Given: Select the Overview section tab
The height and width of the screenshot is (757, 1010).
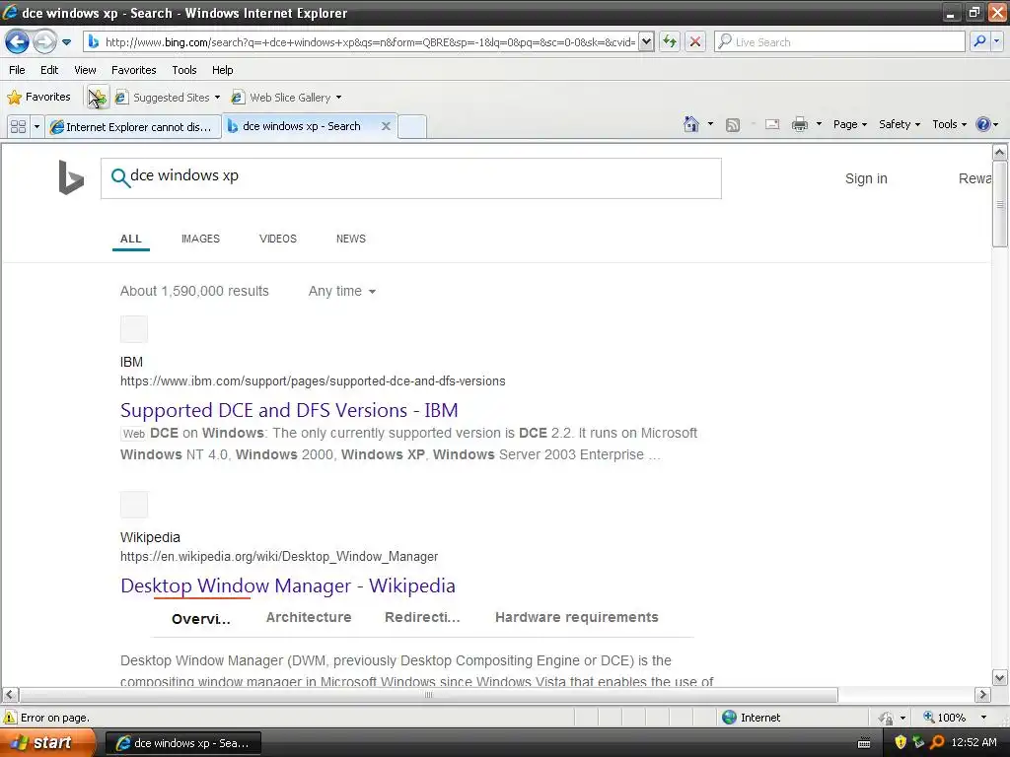Looking at the screenshot, I should point(201,619).
